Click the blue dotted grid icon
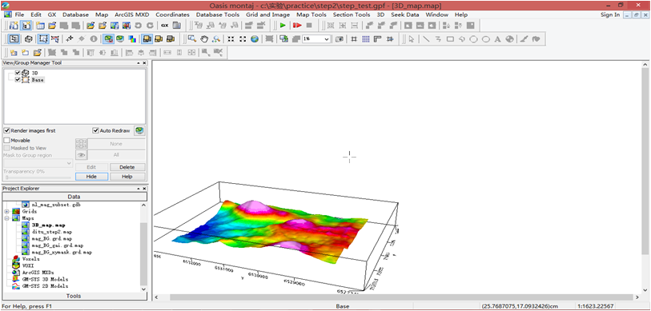The height and width of the screenshot is (311, 651). 366,39
